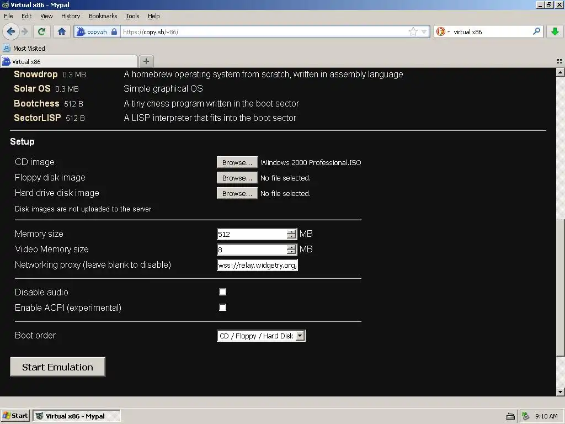Open the File menu
This screenshot has width=565, height=424.
[8, 16]
